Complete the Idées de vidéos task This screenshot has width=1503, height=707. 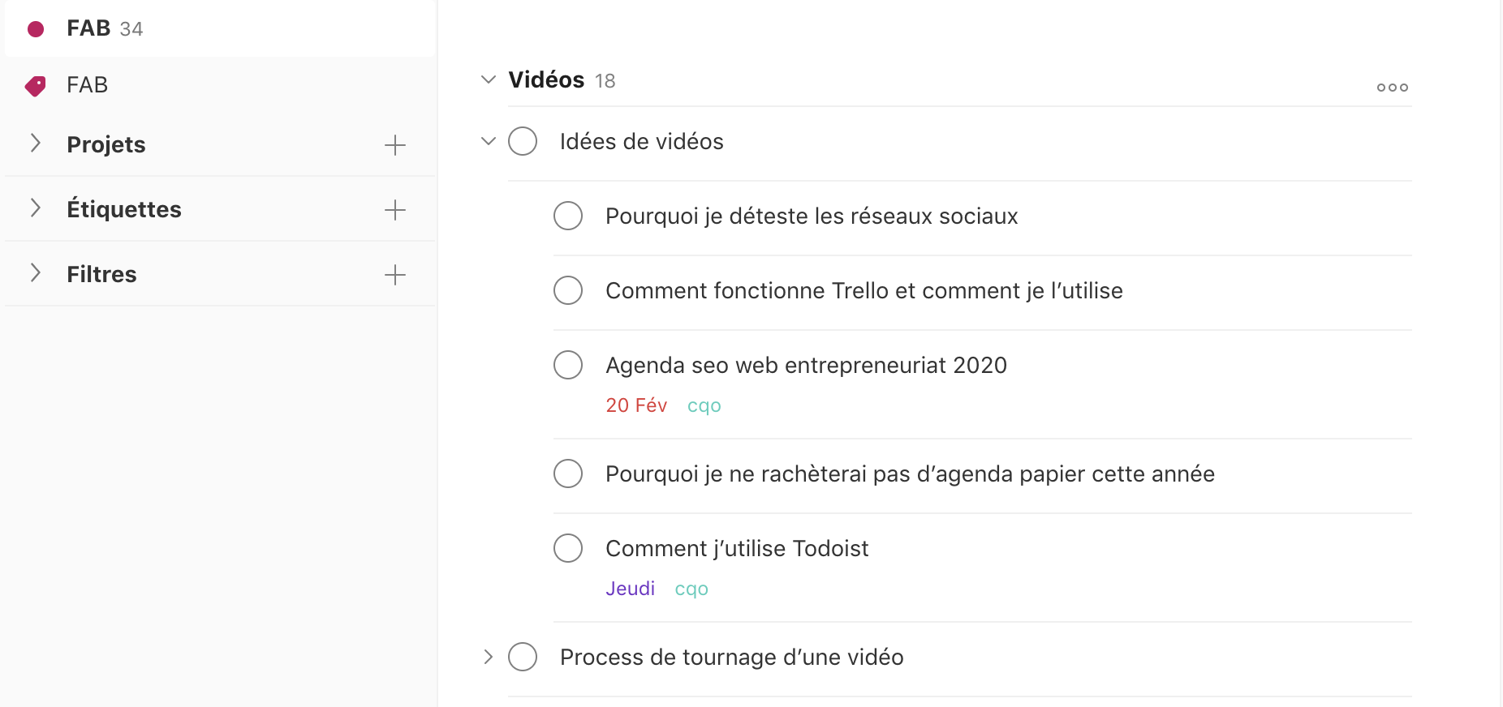pyautogui.click(x=523, y=141)
